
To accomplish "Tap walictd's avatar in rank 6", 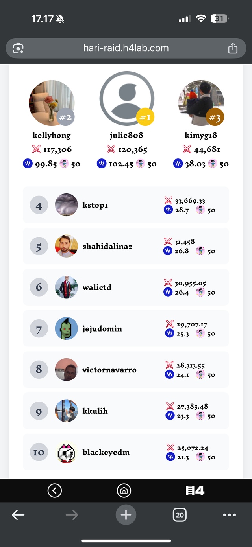I will 66,287.
